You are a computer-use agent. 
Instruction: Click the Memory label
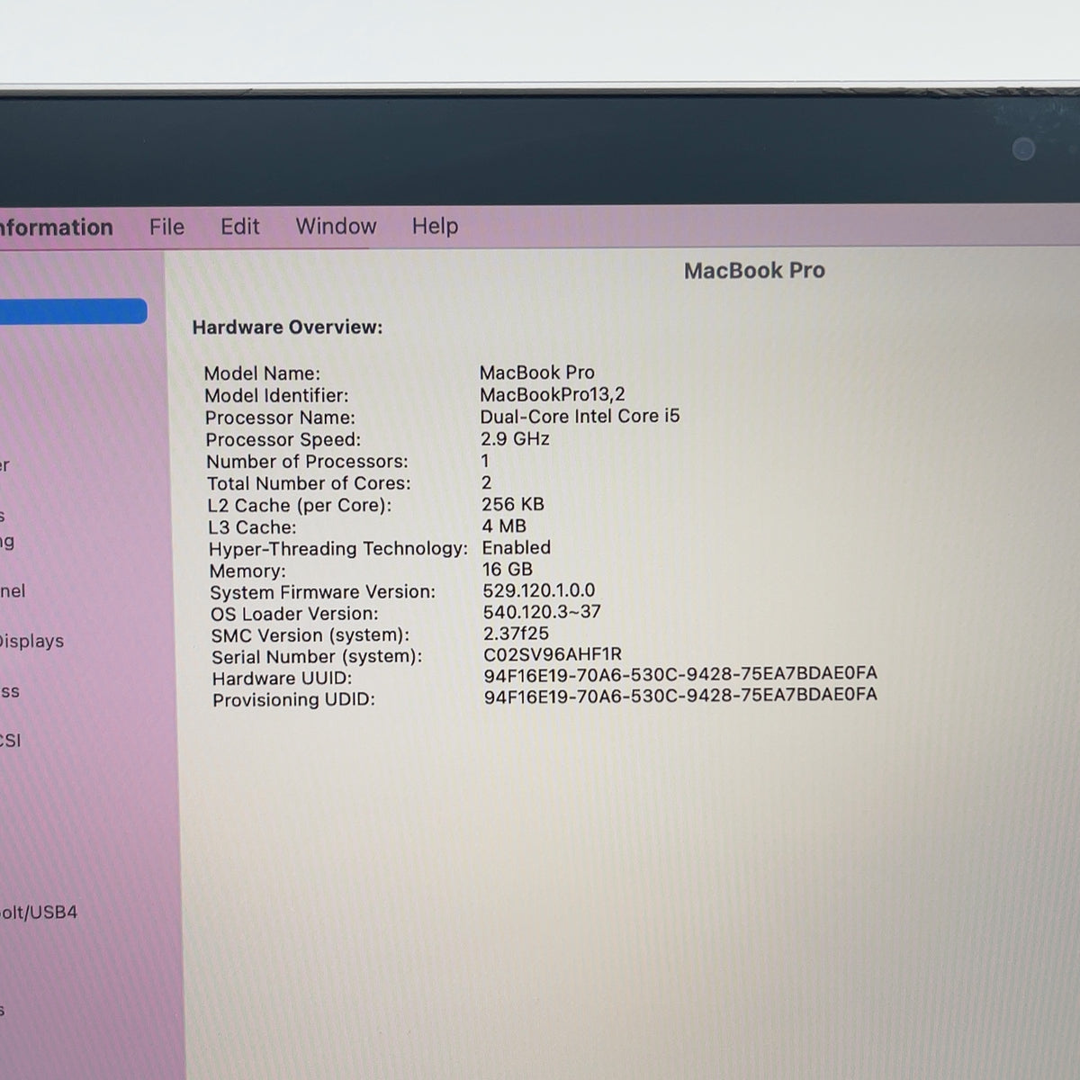pyautogui.click(x=247, y=571)
